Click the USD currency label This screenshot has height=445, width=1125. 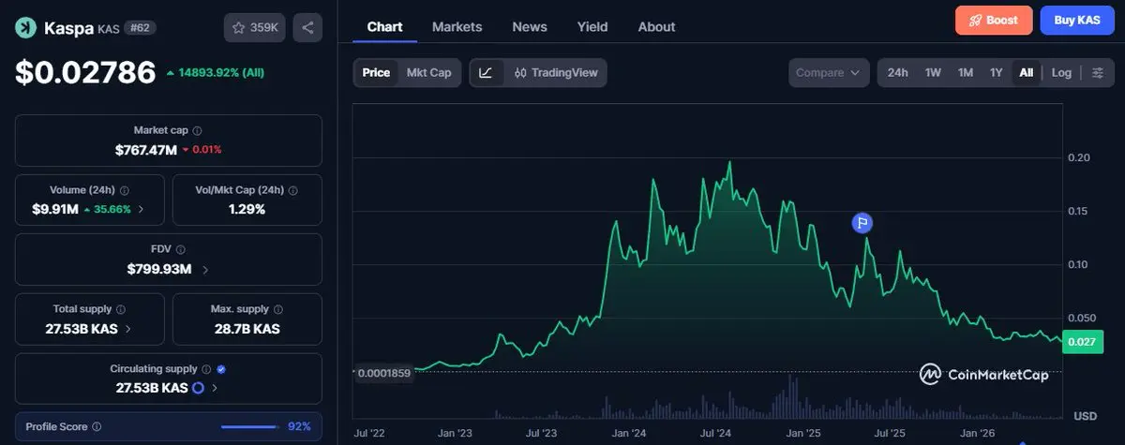click(x=1085, y=416)
